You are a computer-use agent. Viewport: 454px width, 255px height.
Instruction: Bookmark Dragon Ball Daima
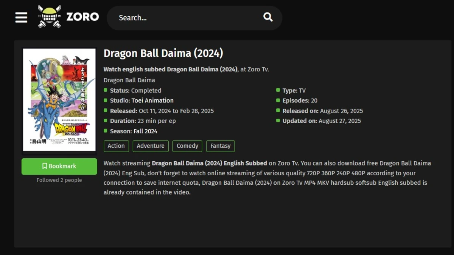click(59, 166)
